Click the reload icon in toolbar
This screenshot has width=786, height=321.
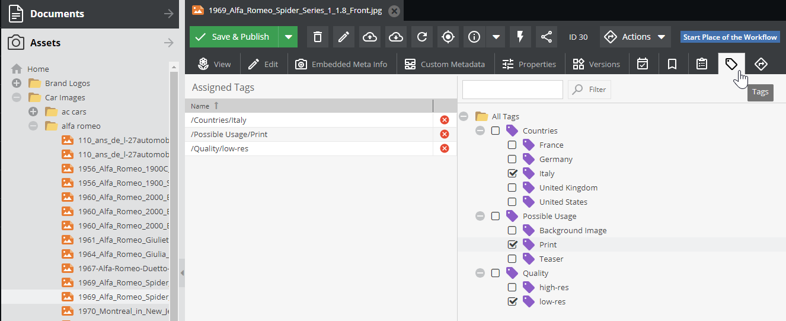pyautogui.click(x=422, y=37)
